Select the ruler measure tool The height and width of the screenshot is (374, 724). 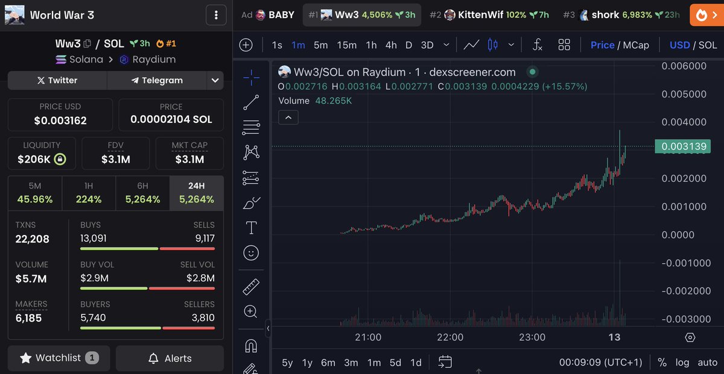point(251,287)
